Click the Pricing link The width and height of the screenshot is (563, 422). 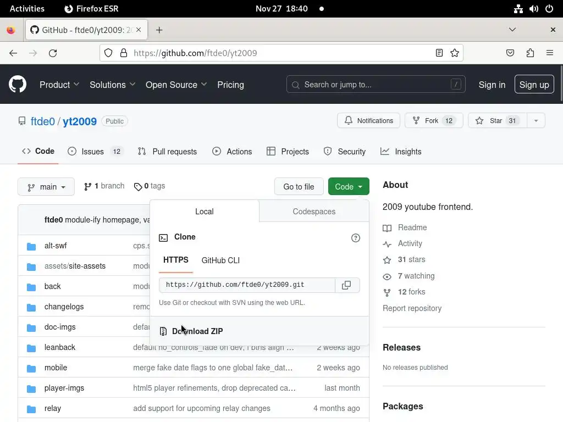pos(230,85)
